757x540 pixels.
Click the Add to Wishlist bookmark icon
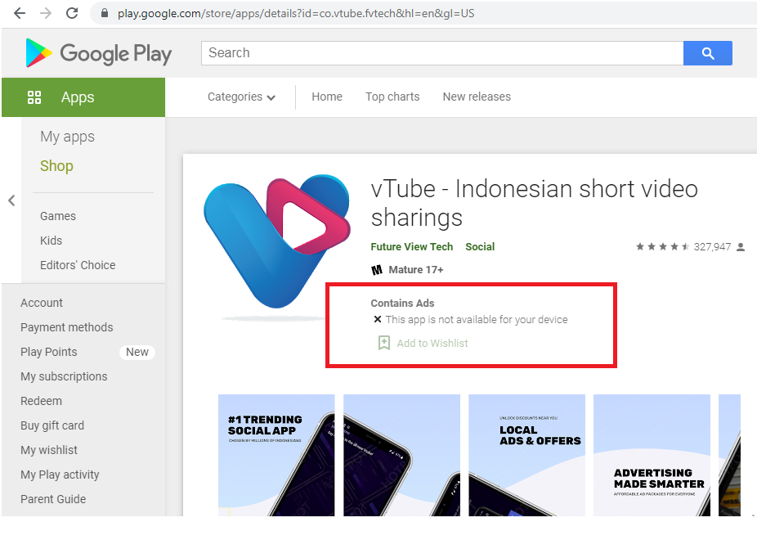[383, 343]
